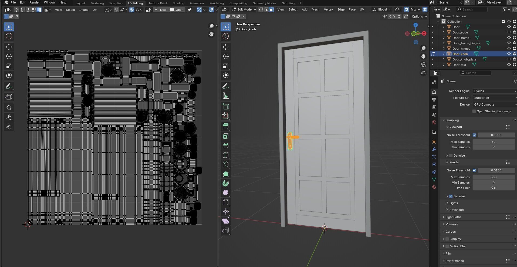Select the Shear tool
Viewport: 517px width, 267px height.
(x=226, y=221)
